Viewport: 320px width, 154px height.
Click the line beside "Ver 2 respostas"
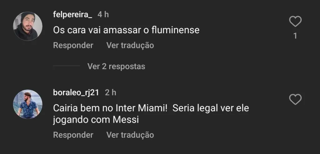point(66,66)
